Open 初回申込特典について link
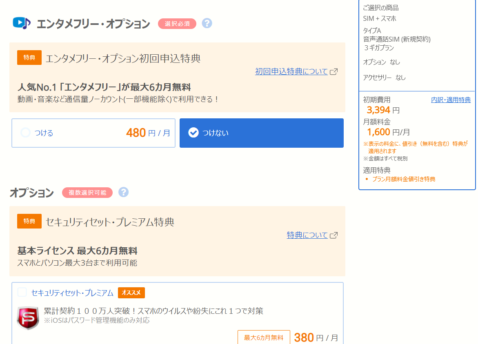 [x=291, y=71]
